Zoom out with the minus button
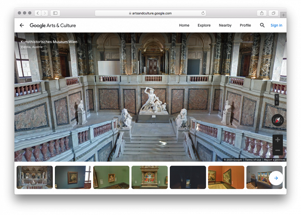Viewport: 301px width, 215px height. pos(277,150)
